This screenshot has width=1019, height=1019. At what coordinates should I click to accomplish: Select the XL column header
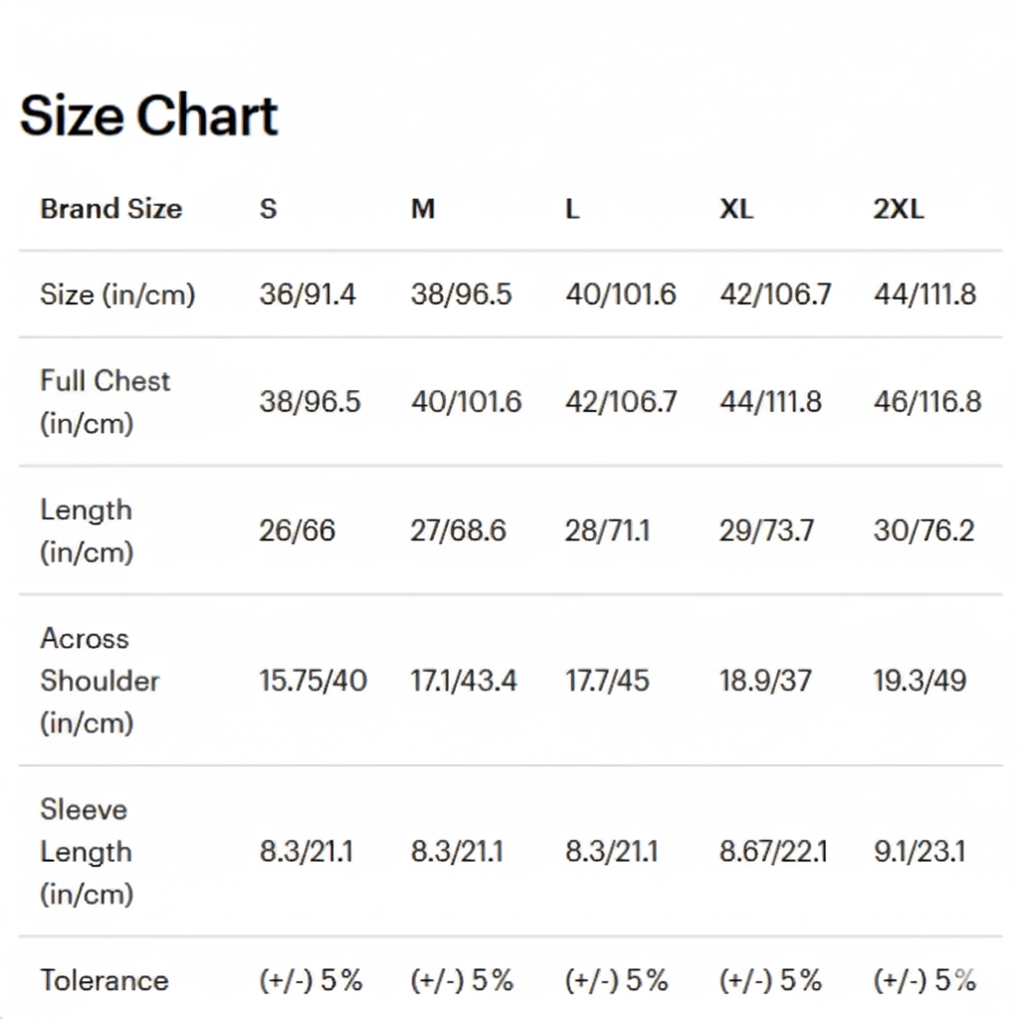[736, 209]
